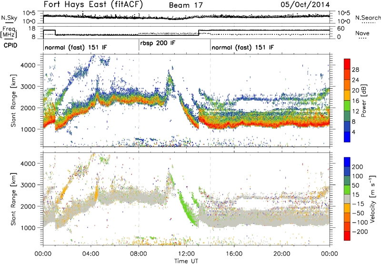Select the "200" velocity colorbar value
Viewport: 381px width, 264px height.
(x=358, y=167)
